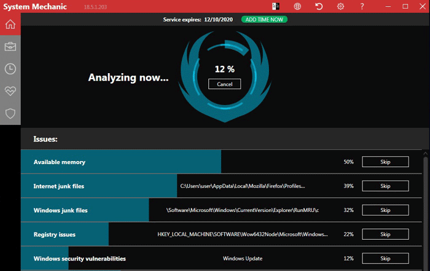The height and width of the screenshot is (271, 430).
Task: Click the Internet junk files progress bar
Action: [x=99, y=186]
